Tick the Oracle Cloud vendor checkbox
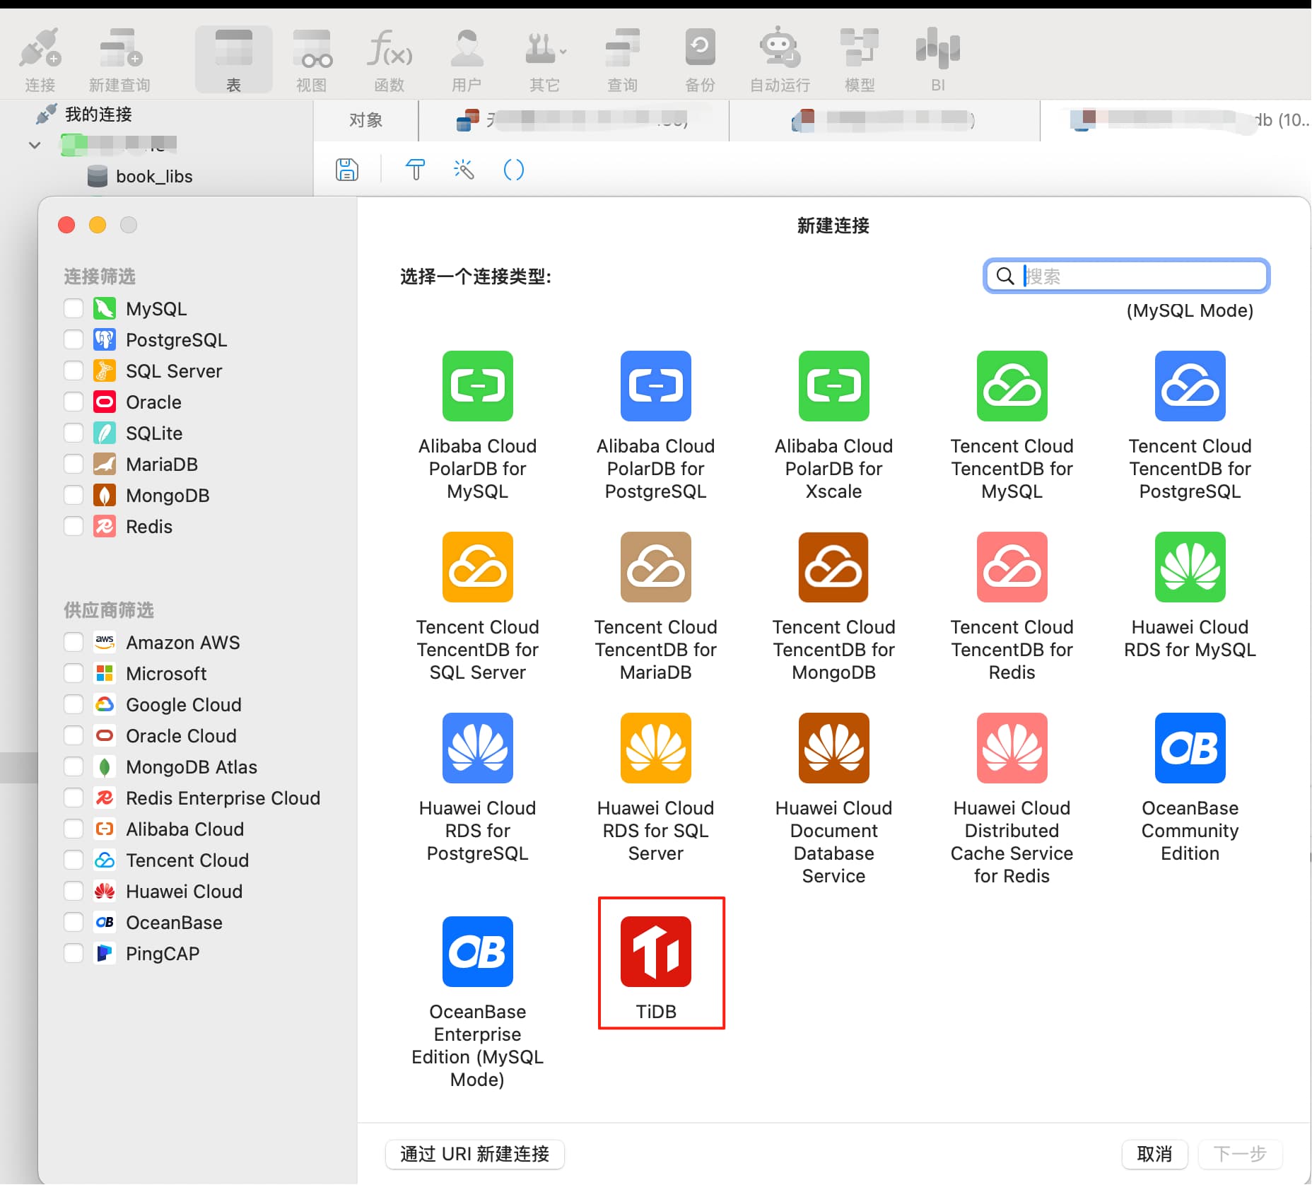Viewport: 1312px width, 1185px height. (74, 735)
